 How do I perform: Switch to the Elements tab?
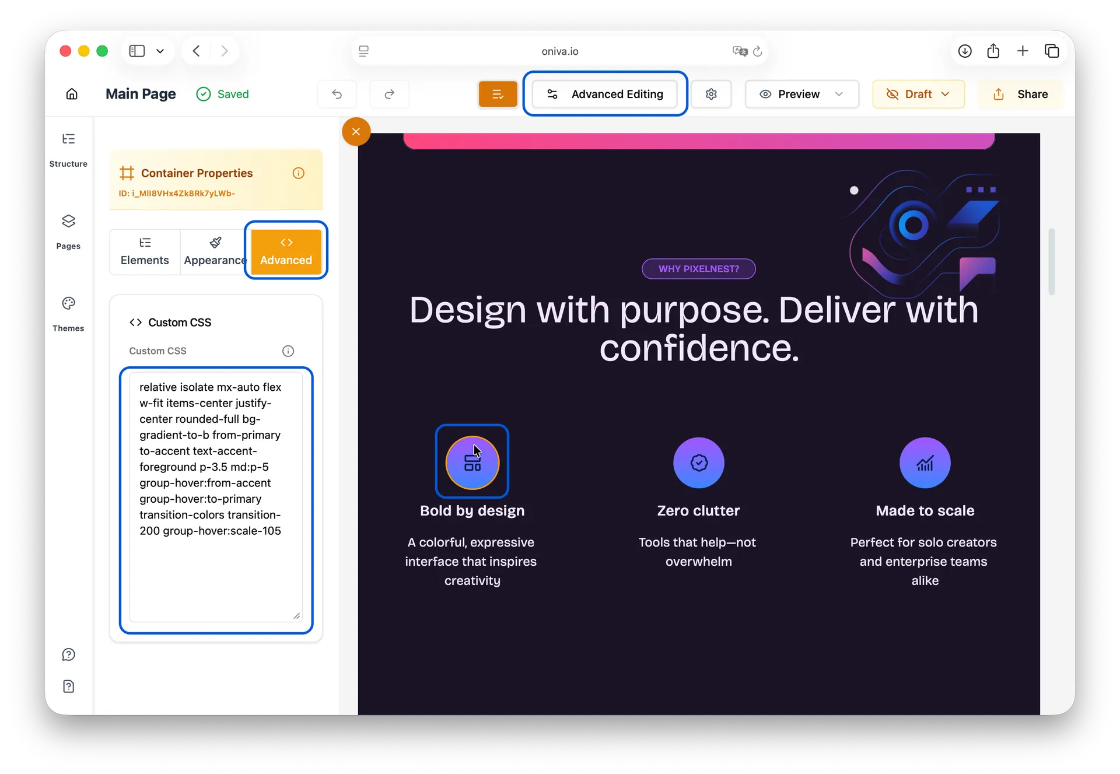pyautogui.click(x=145, y=251)
